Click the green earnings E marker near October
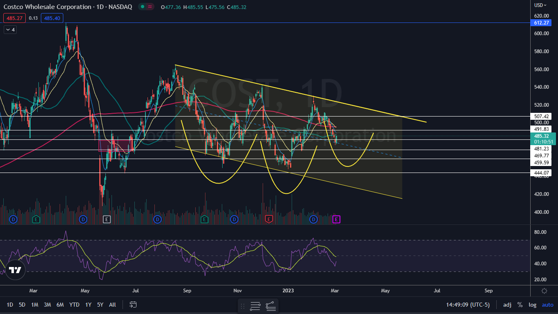558x314 pixels. tap(205, 220)
